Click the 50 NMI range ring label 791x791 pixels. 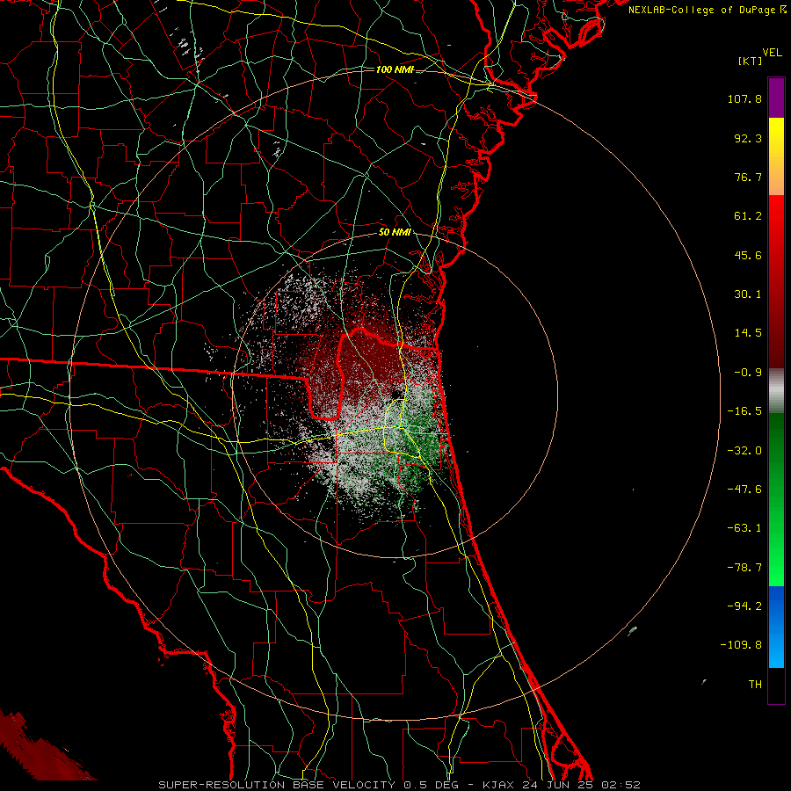pos(395,232)
